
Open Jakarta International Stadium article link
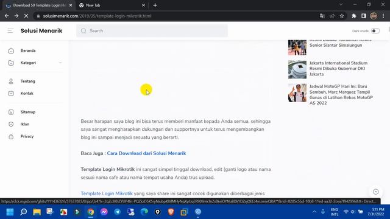point(338,69)
